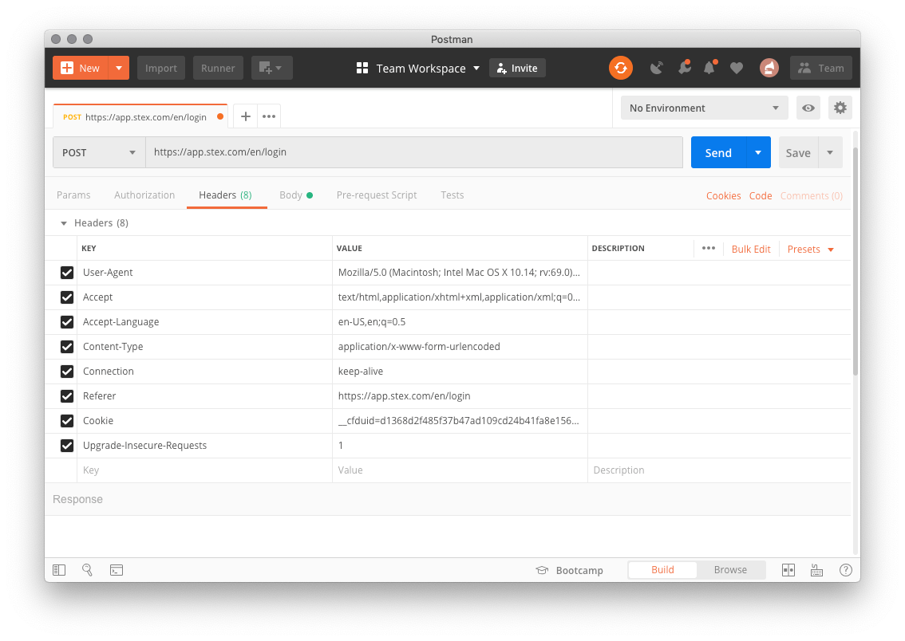Screen dimensions: 905x641
Task: Open Send button dropdown arrow
Action: [758, 153]
